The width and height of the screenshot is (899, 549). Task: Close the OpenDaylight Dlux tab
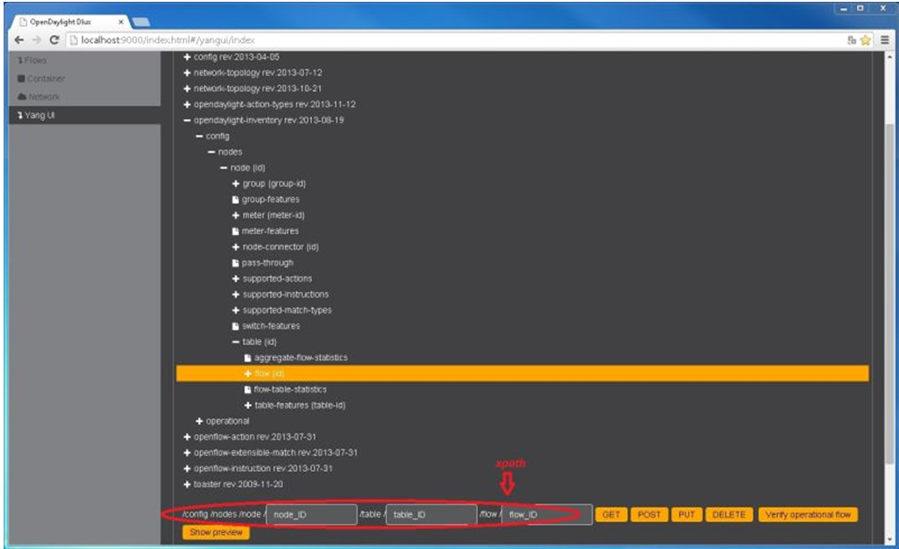tap(121, 21)
